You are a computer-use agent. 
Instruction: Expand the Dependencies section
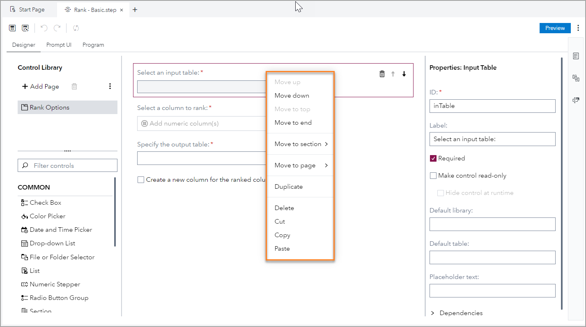tap(457, 313)
